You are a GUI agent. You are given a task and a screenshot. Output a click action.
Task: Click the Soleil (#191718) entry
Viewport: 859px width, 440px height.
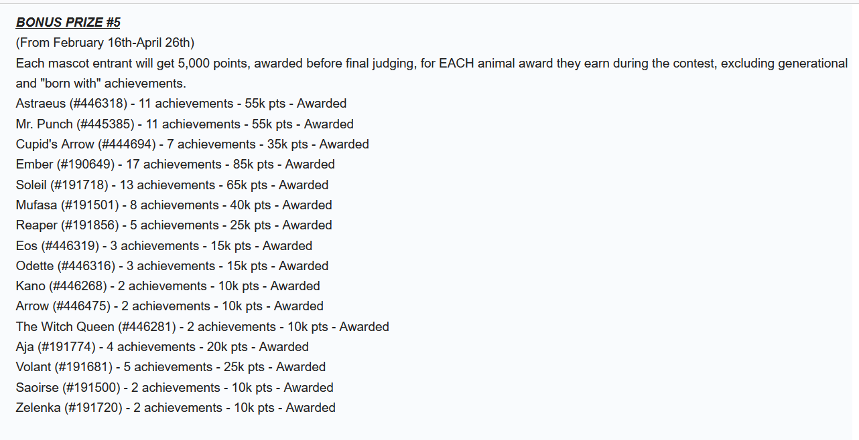172,185
